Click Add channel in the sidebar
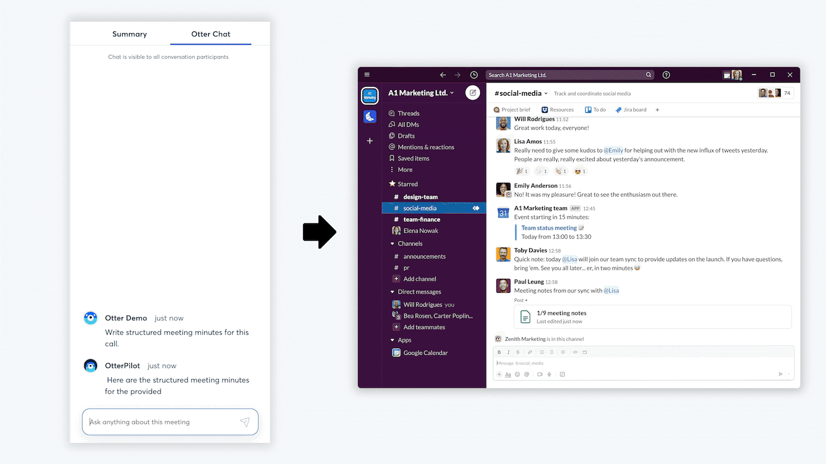Screen dimensions: 826x464 415,279
